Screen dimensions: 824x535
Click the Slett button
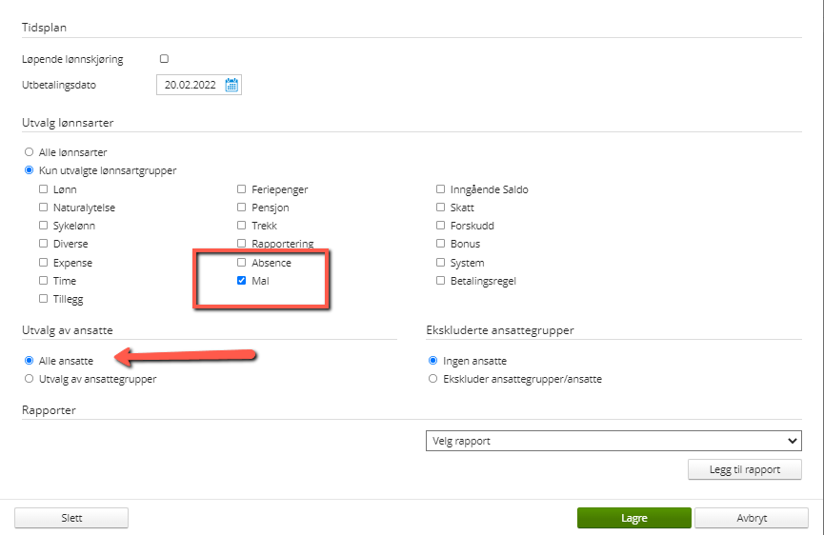coord(71,518)
